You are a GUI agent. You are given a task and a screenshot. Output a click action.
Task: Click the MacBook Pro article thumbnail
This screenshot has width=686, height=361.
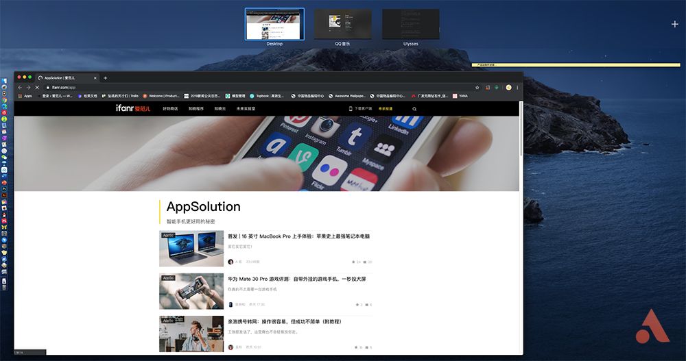[x=191, y=249]
